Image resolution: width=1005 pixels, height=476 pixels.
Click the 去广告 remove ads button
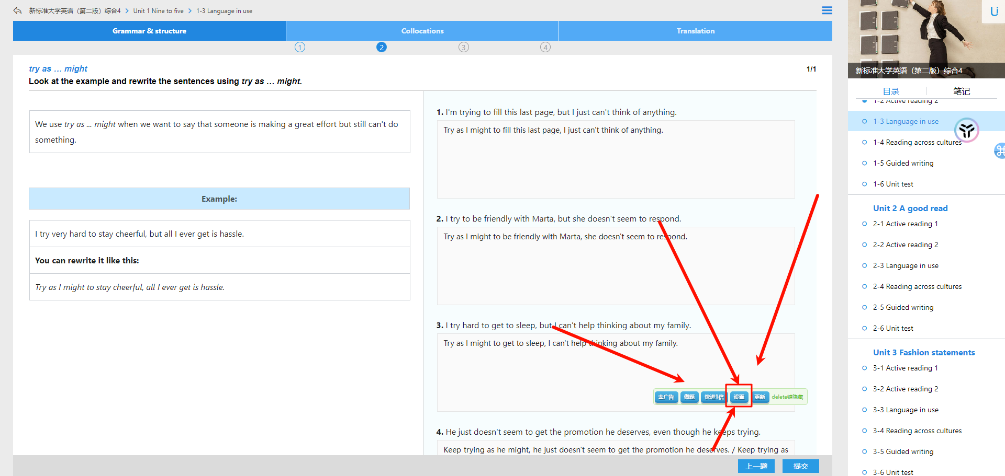[x=666, y=397]
